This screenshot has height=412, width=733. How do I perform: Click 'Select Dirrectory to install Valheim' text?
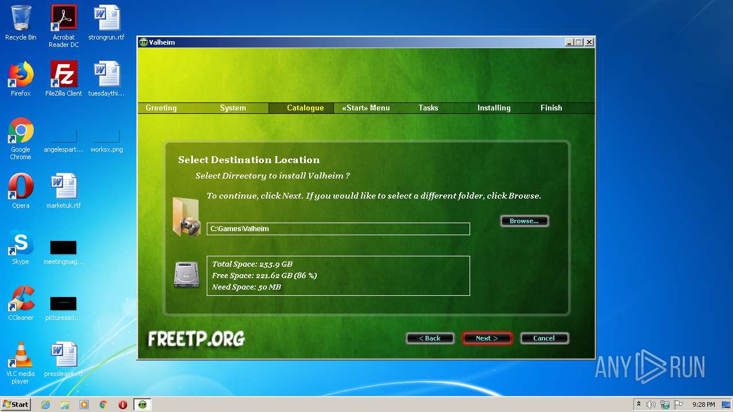click(273, 176)
